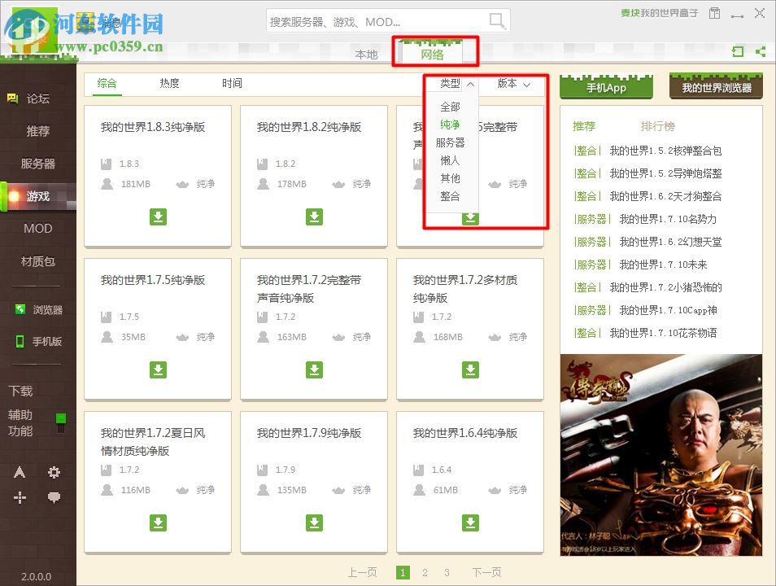Download 我的世界1.8.3纯净版
Image resolution: width=776 pixels, height=586 pixels.
coord(158,216)
